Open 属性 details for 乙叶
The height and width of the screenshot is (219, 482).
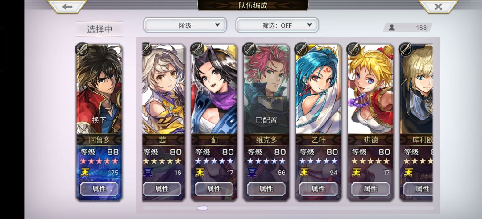318,189
